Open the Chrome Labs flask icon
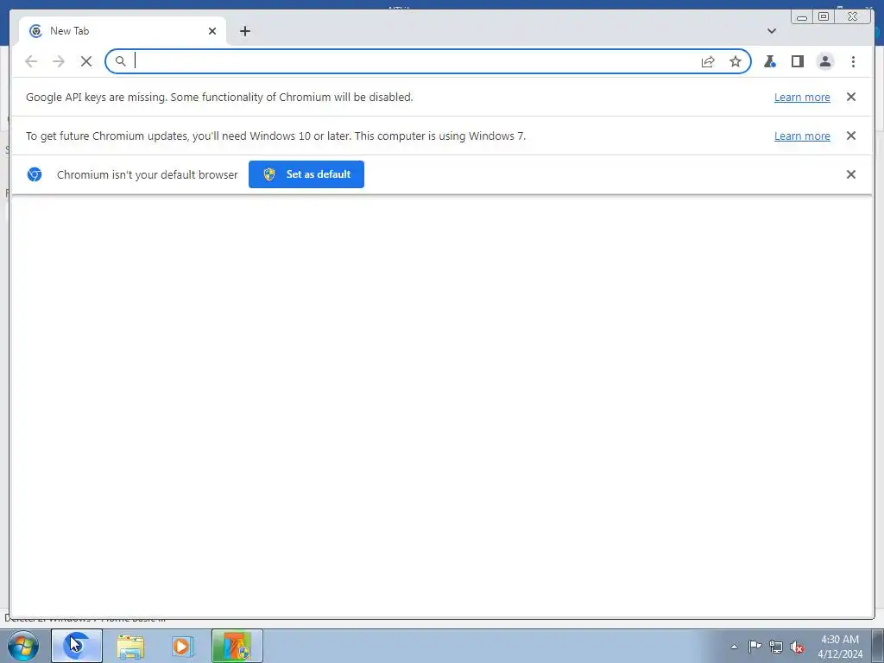 (769, 61)
